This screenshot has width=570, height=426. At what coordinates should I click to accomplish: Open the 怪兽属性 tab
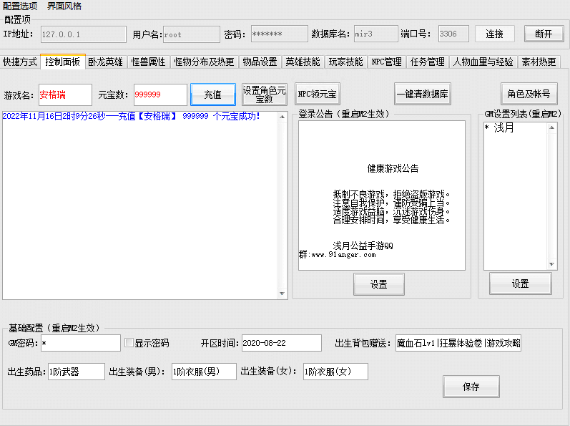pyautogui.click(x=148, y=62)
